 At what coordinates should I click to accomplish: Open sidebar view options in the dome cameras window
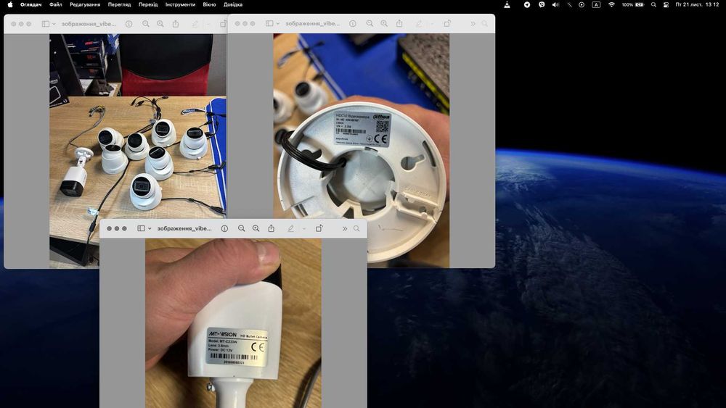tap(54, 24)
